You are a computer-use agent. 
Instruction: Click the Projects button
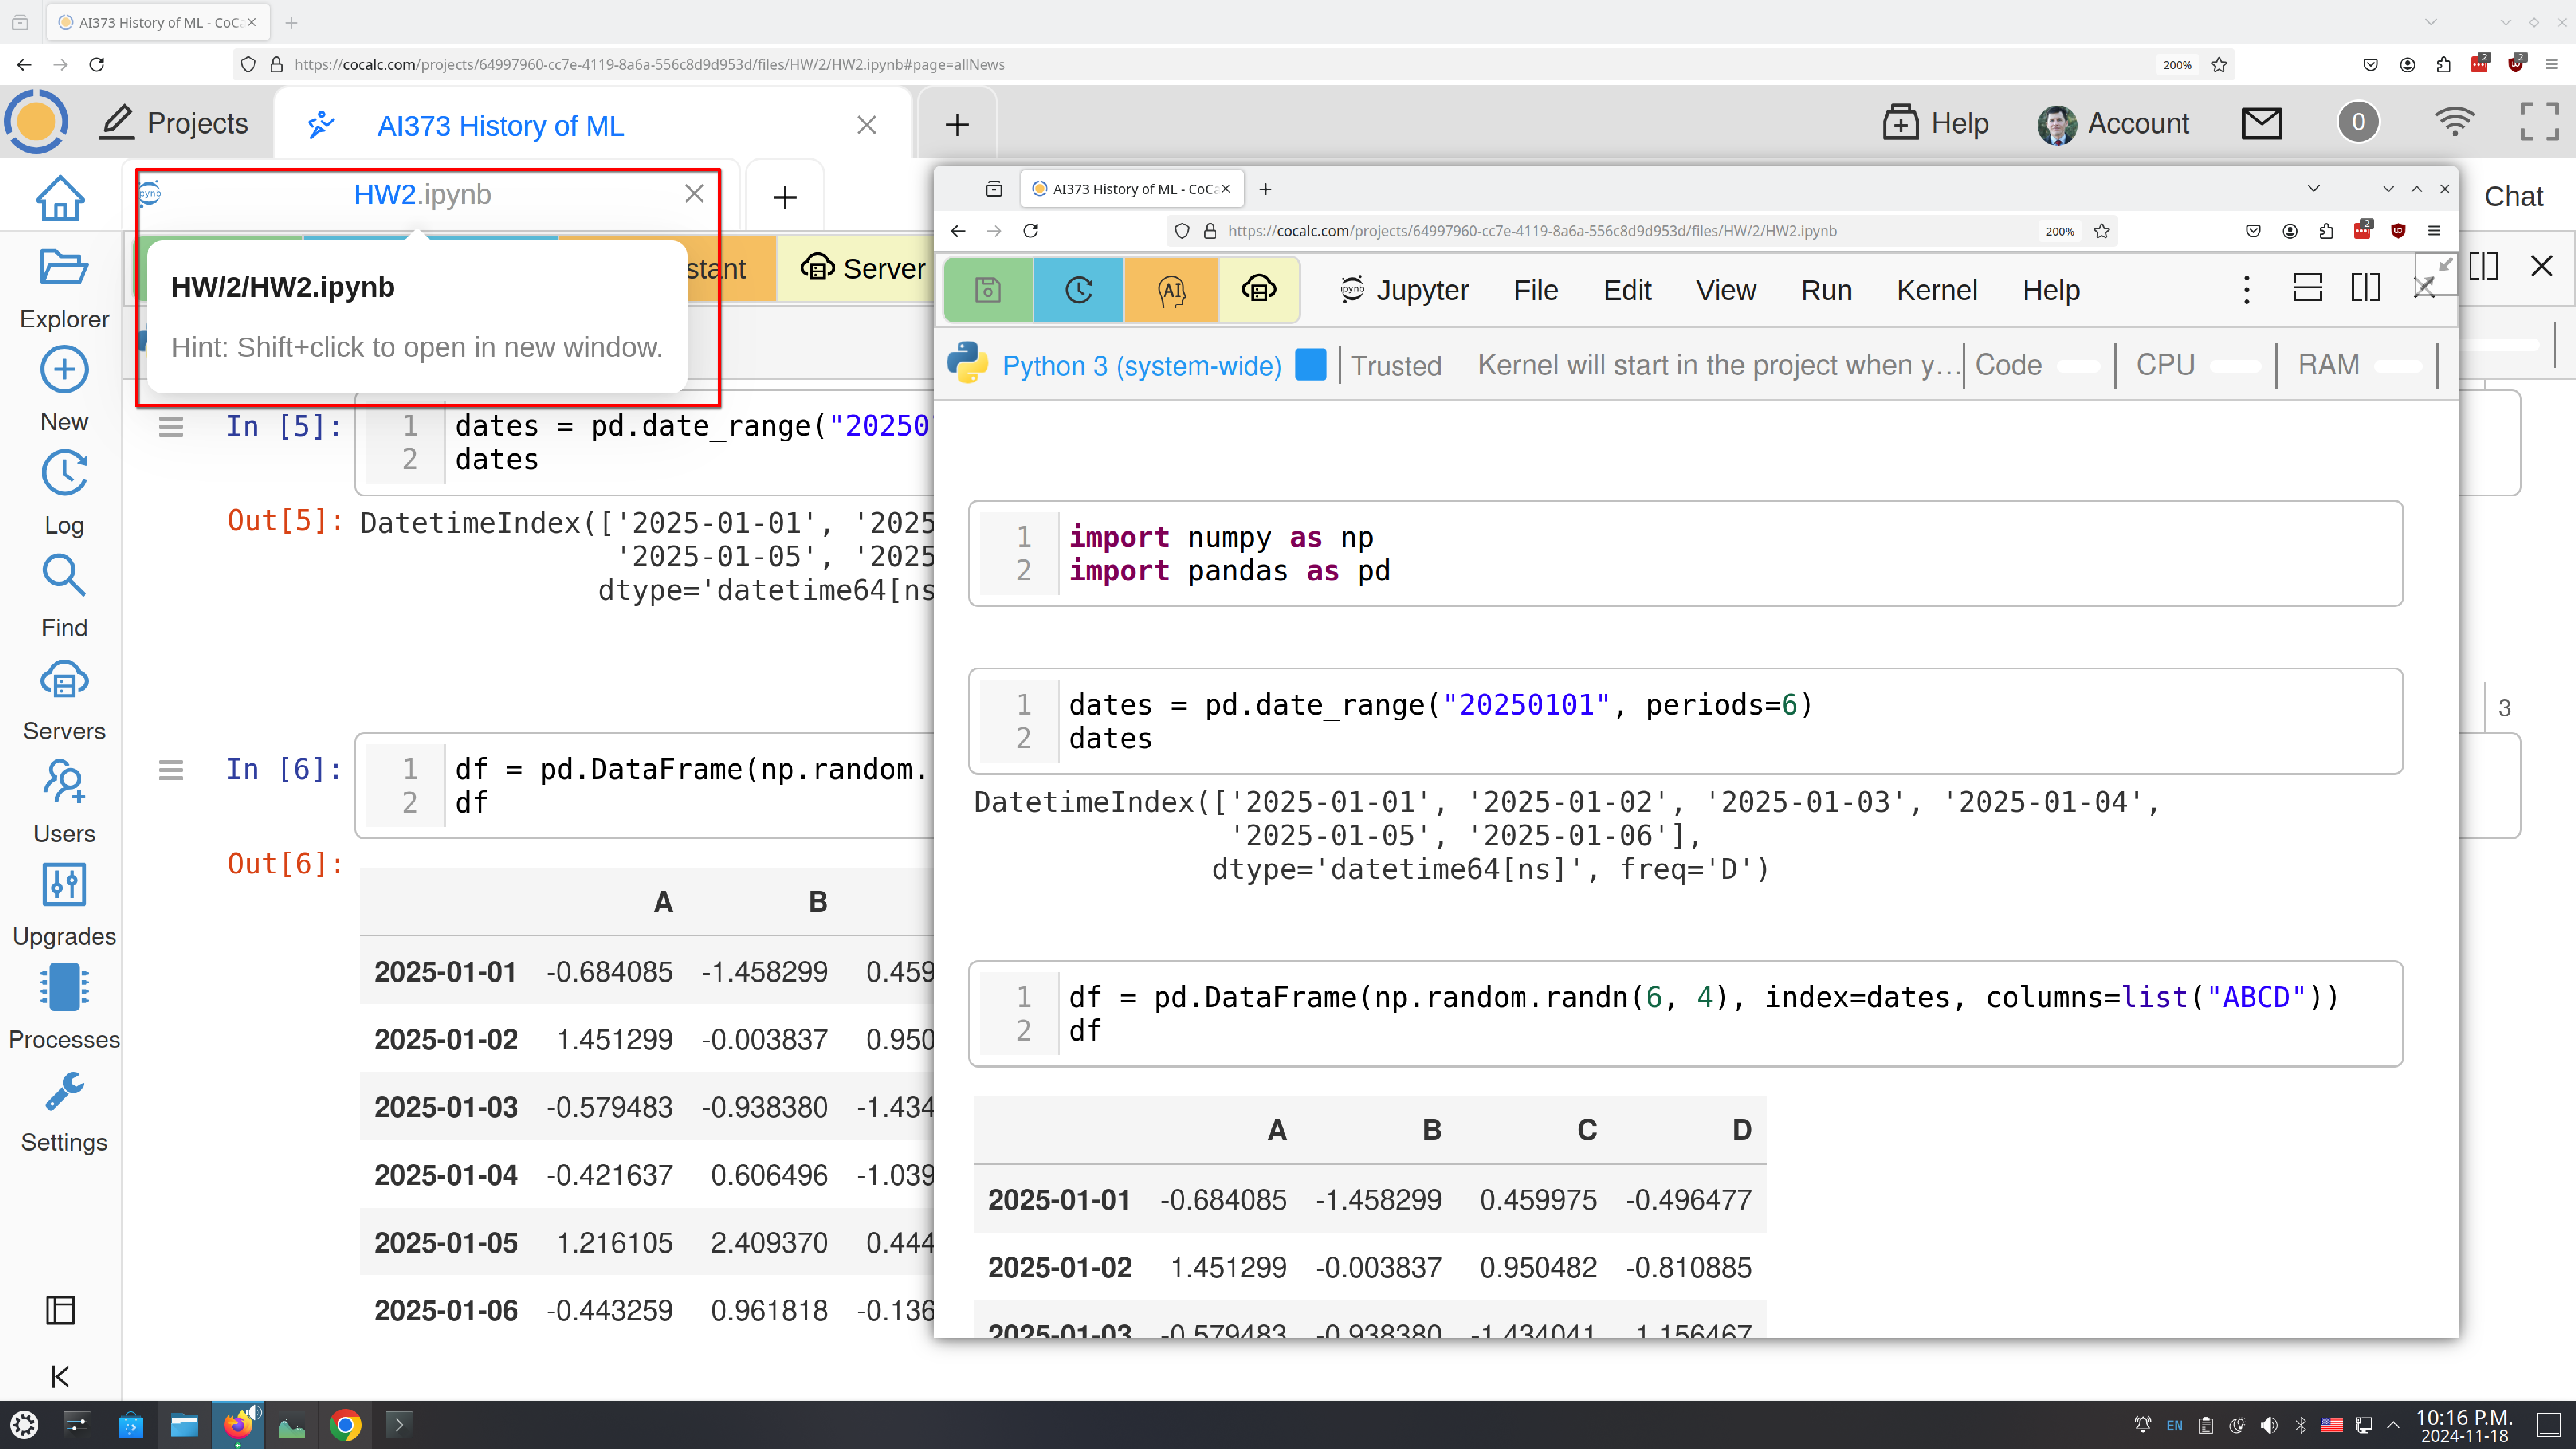click(175, 123)
